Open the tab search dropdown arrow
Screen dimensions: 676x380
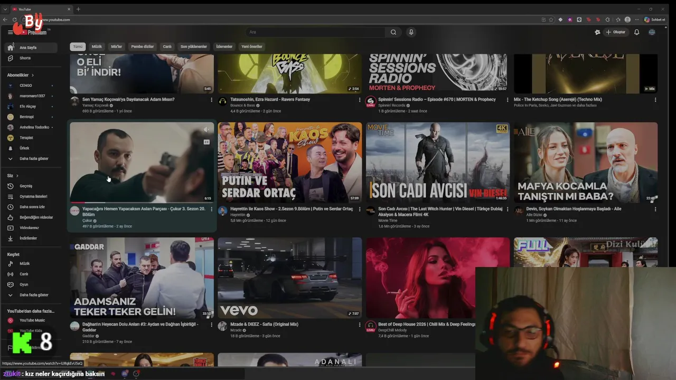coord(5,9)
